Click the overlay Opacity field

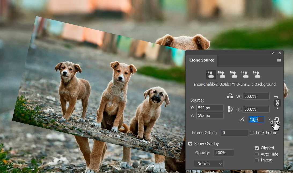(x=224, y=153)
